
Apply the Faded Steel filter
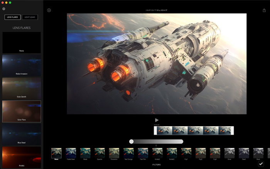pyautogui.click(x=71, y=153)
